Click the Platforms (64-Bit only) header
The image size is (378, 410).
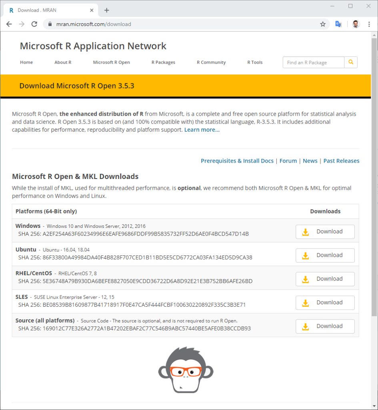[x=46, y=211]
